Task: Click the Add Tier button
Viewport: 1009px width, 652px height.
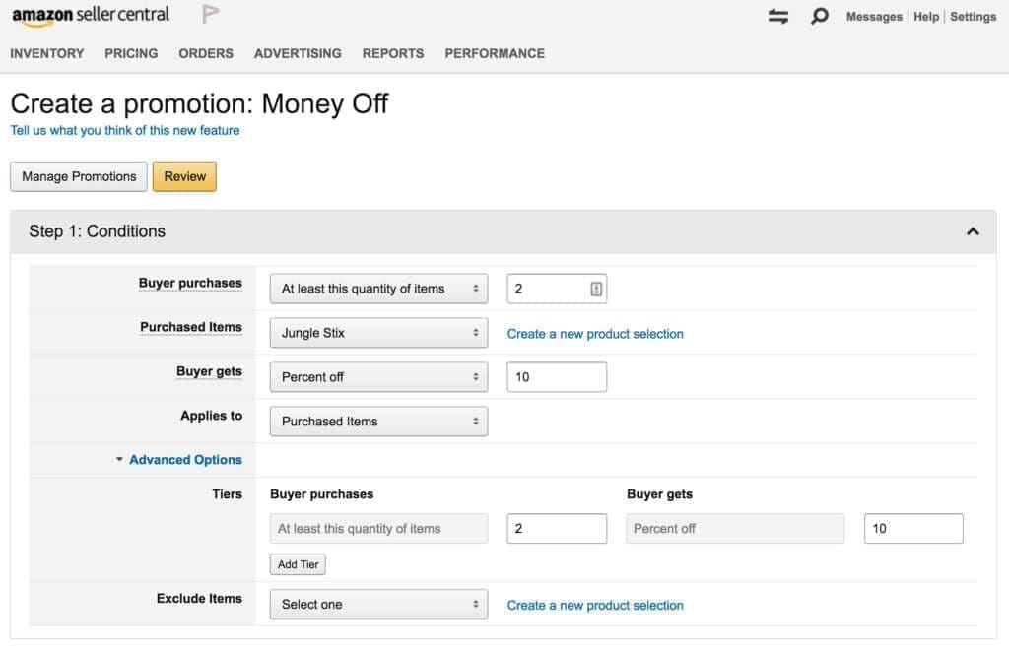Action: pyautogui.click(x=298, y=563)
